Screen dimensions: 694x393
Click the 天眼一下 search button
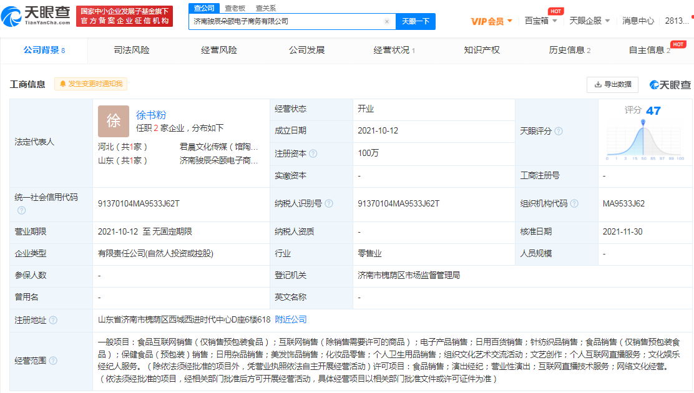click(415, 21)
